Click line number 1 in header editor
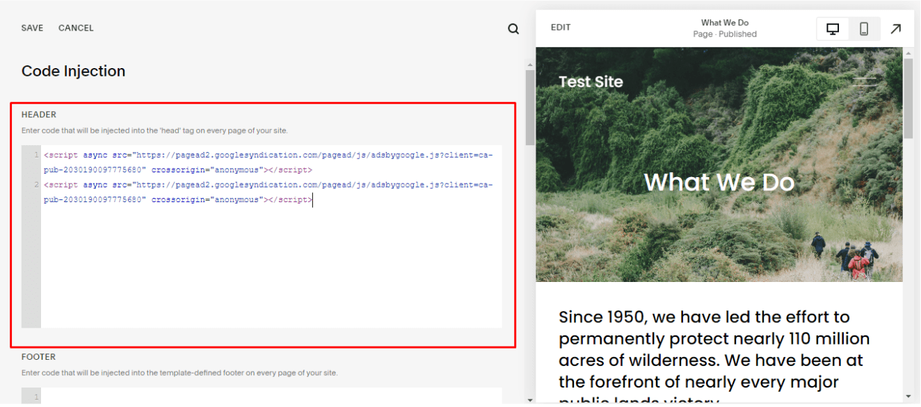921x407 pixels. (36, 155)
